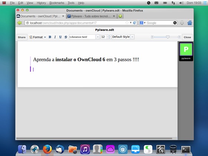Adjust the zoom slider handle
The image size is (208, 156).
pos(168,37)
